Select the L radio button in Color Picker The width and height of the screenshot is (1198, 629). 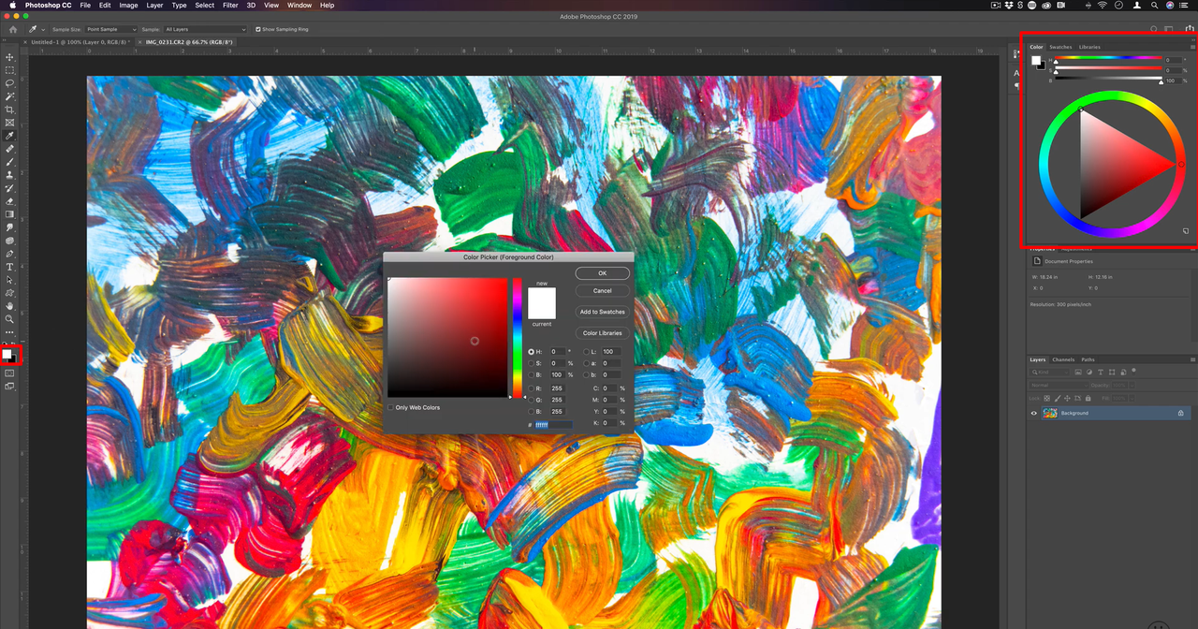[x=586, y=352]
